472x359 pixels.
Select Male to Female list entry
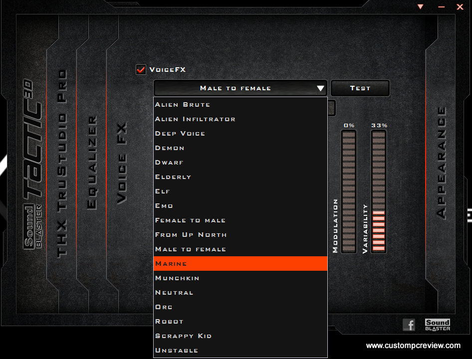click(240, 249)
